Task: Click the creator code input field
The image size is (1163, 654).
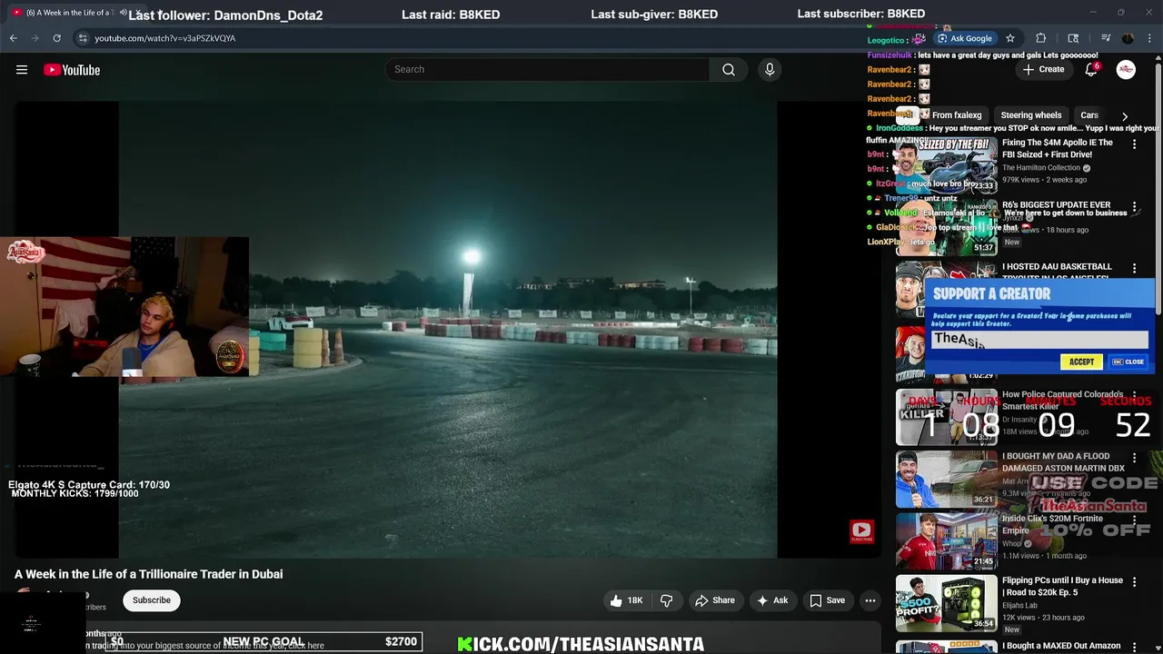Action: (1039, 339)
